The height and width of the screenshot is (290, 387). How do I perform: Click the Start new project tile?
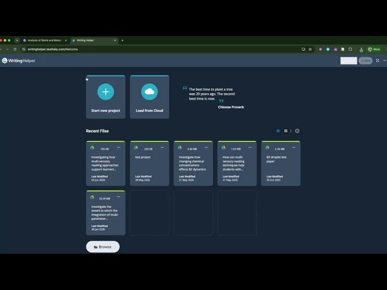click(x=106, y=97)
